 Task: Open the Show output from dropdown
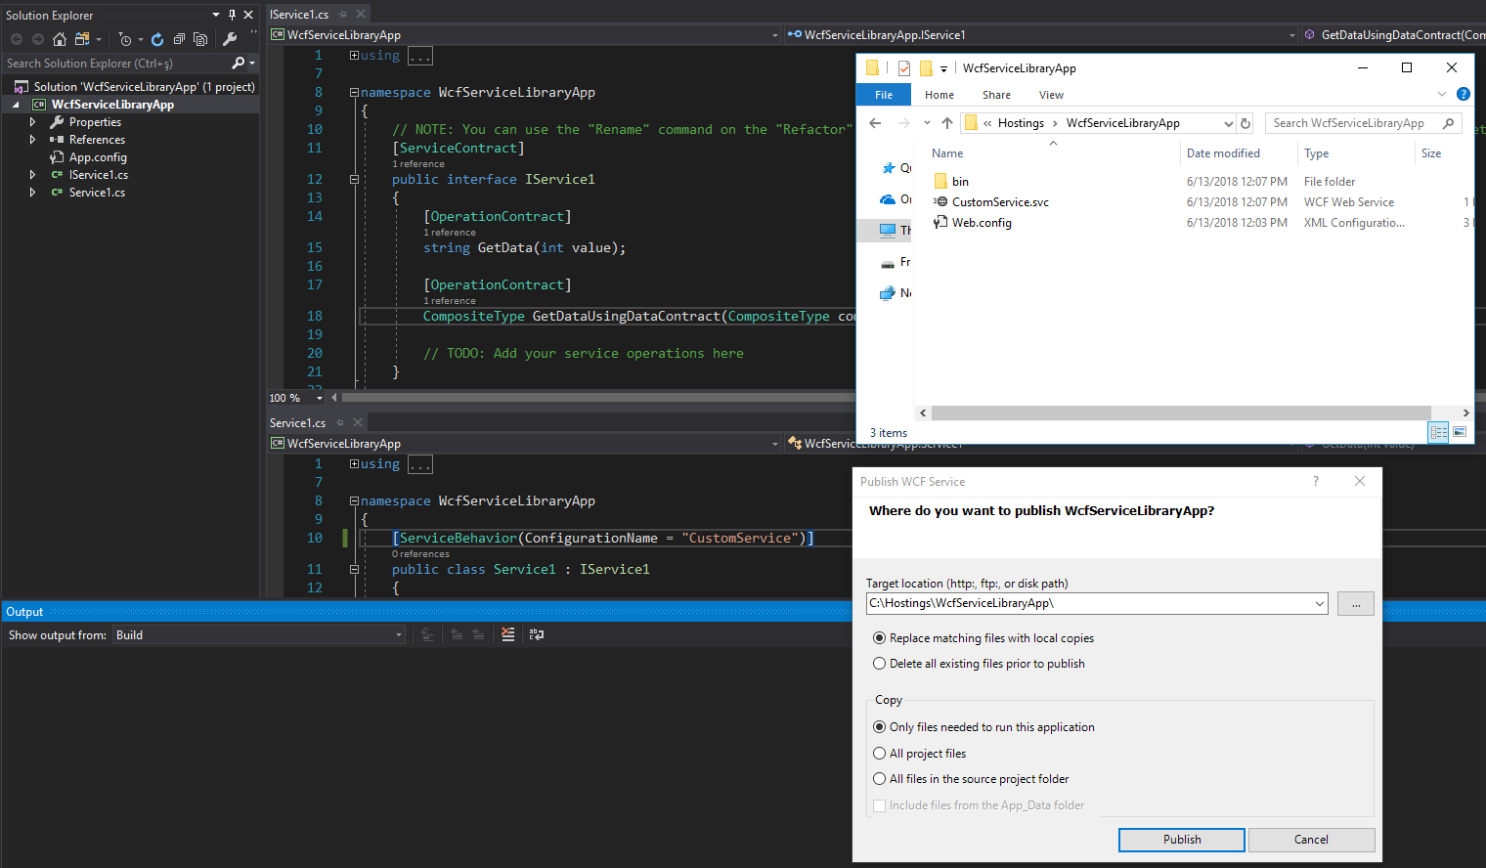[x=398, y=634]
